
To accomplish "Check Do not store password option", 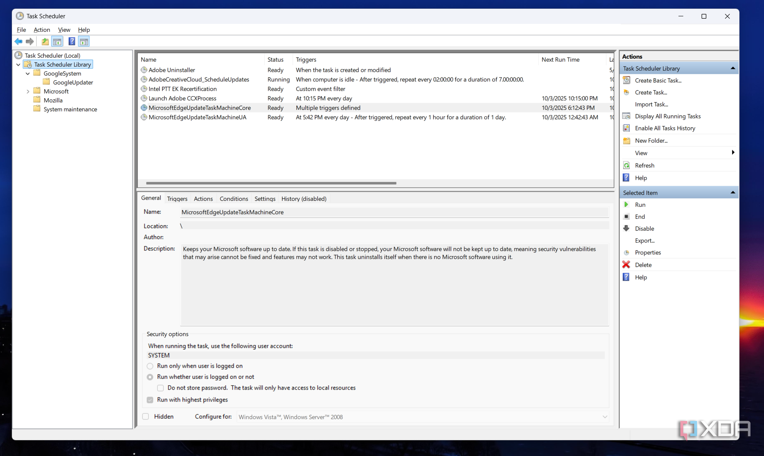I will [160, 388].
